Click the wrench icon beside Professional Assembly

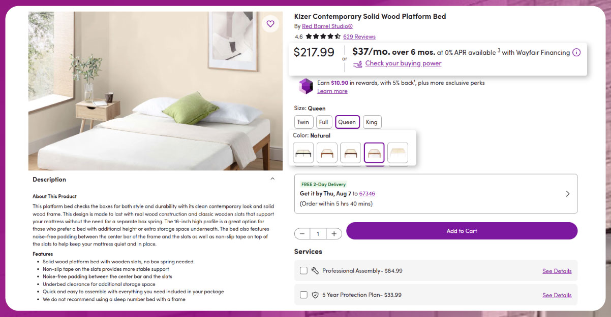pyautogui.click(x=316, y=271)
